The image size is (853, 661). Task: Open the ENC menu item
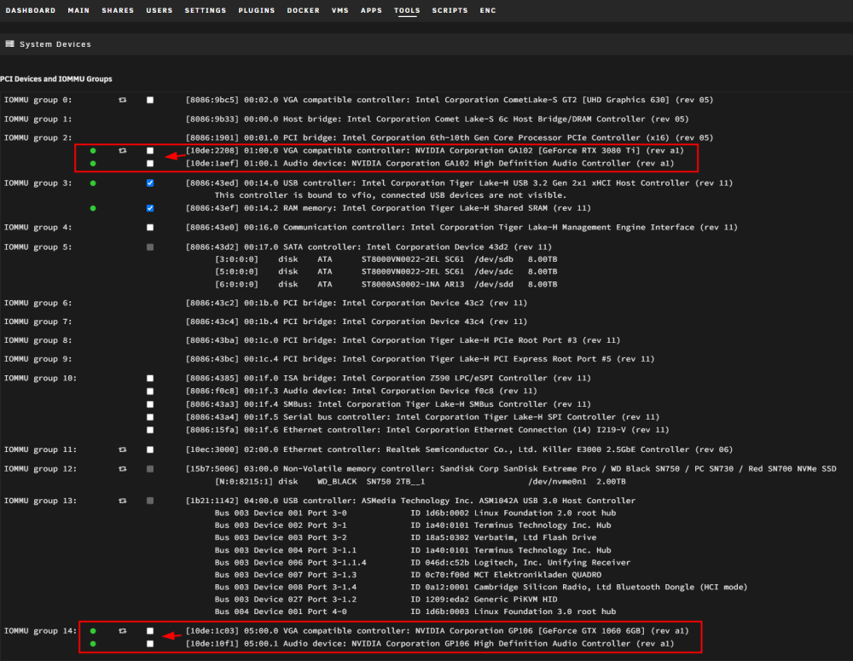pyautogui.click(x=487, y=10)
